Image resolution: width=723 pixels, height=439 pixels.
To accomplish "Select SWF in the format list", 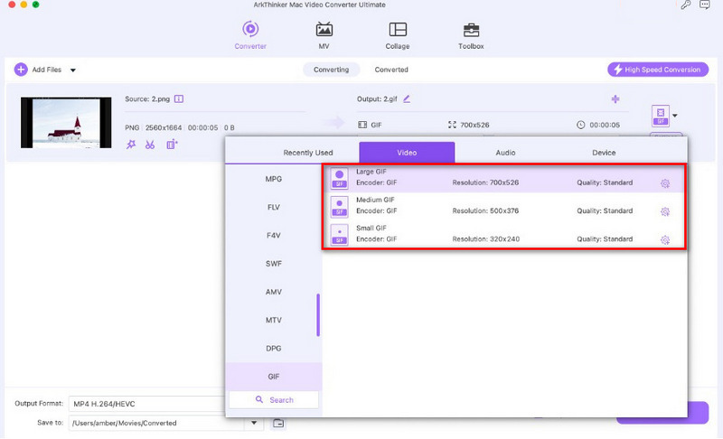I will (x=274, y=264).
